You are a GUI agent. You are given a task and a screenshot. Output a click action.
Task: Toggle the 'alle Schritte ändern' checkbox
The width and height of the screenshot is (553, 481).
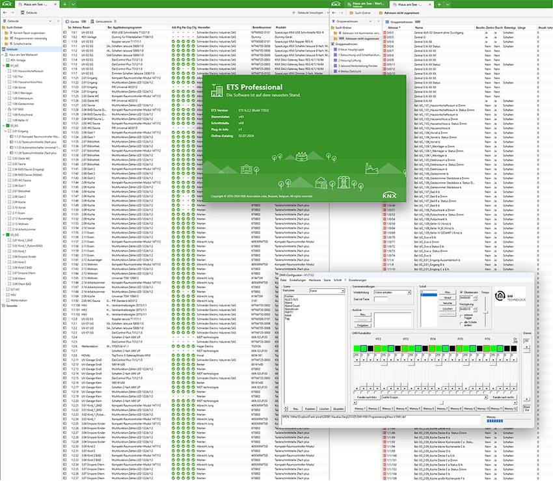pos(461,323)
